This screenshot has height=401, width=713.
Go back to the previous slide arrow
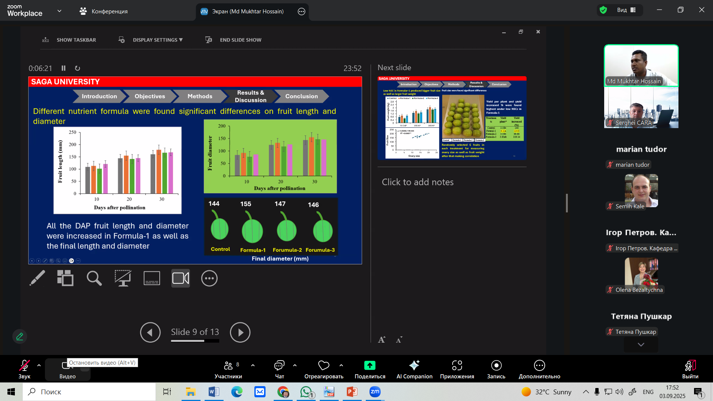pos(150,332)
